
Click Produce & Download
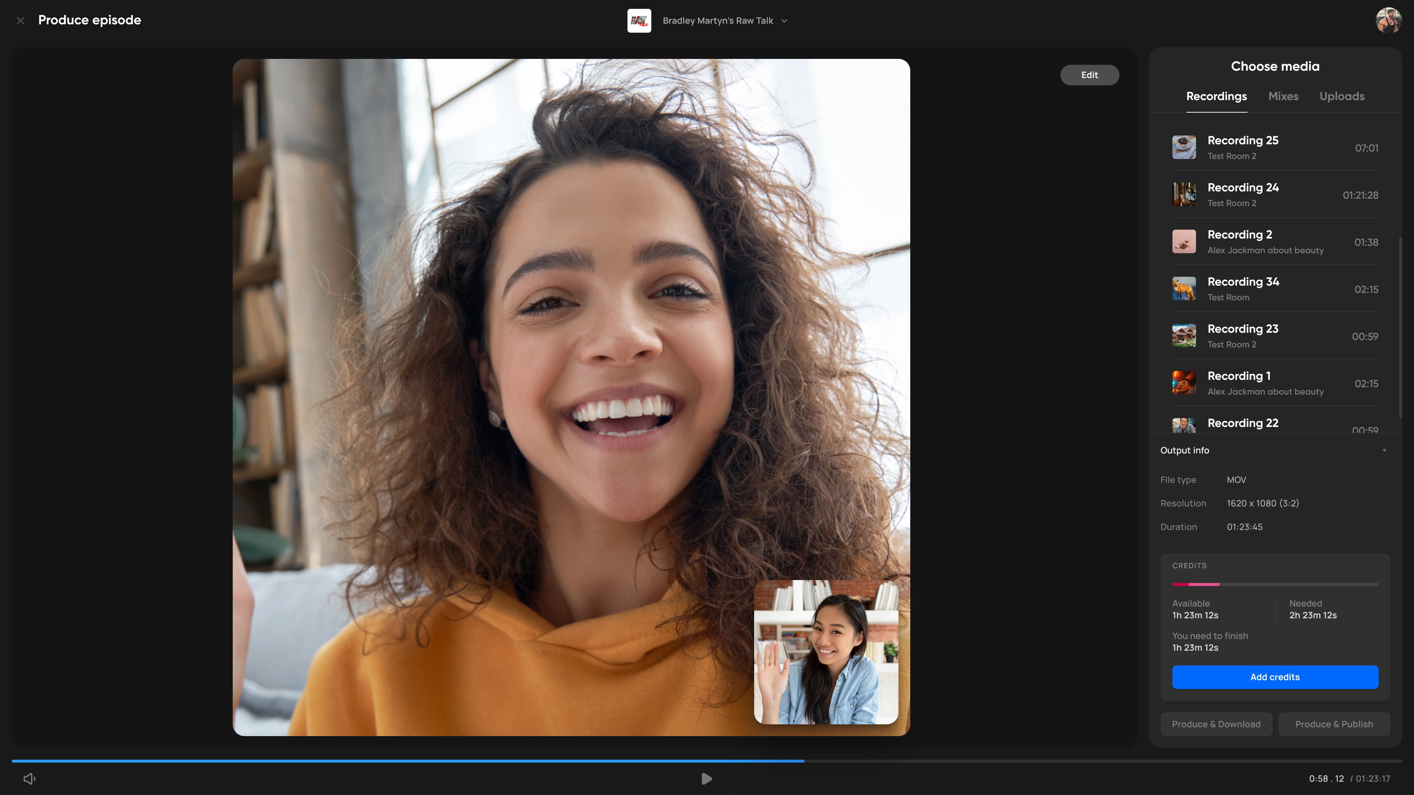point(1216,724)
